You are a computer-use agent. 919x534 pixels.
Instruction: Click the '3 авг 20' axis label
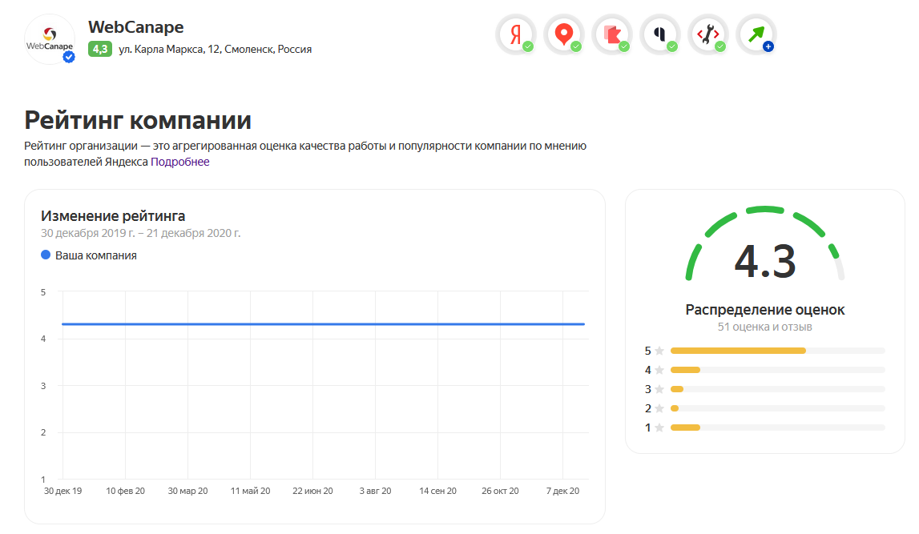tap(375, 491)
